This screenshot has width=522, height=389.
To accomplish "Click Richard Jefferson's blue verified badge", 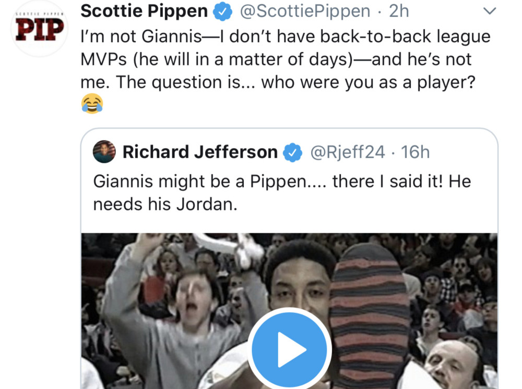I will (292, 152).
